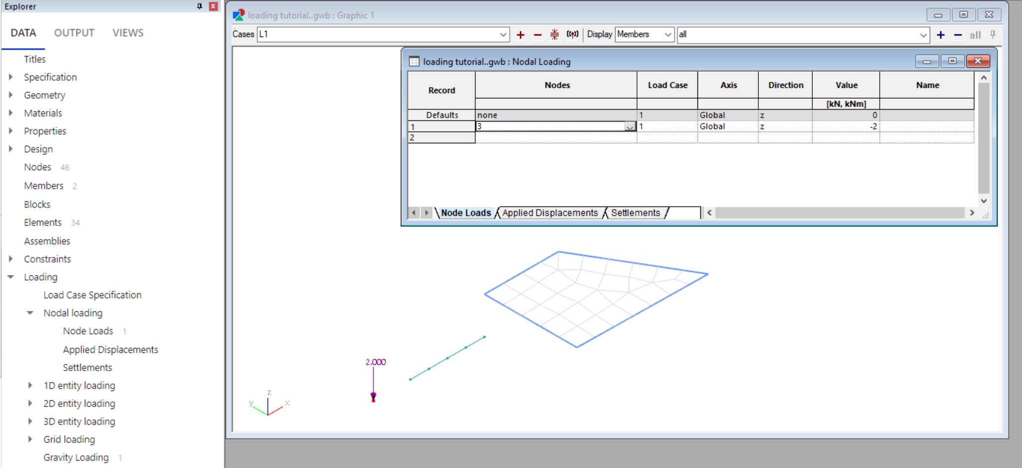Image resolution: width=1022 pixels, height=468 pixels.
Task: Click the blue plus icon after display list
Action: click(940, 35)
